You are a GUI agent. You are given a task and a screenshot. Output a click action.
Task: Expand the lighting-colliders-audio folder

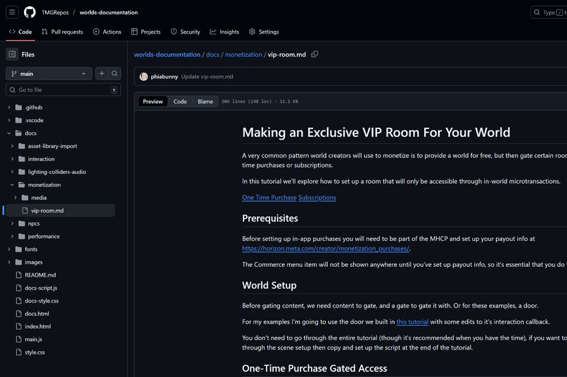click(x=12, y=172)
